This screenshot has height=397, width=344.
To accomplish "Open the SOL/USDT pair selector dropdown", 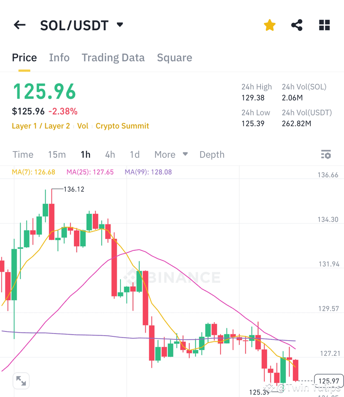I will click(x=119, y=25).
